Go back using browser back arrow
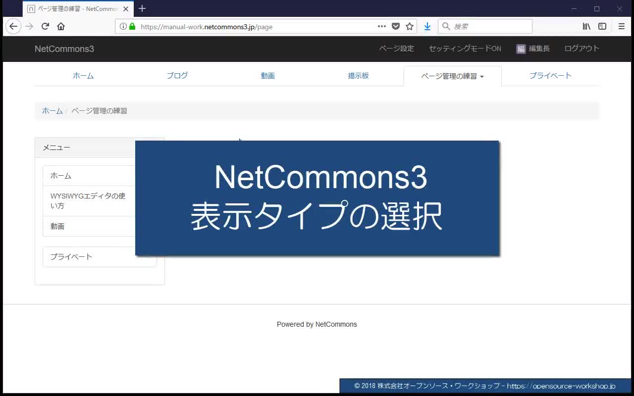 (x=13, y=26)
